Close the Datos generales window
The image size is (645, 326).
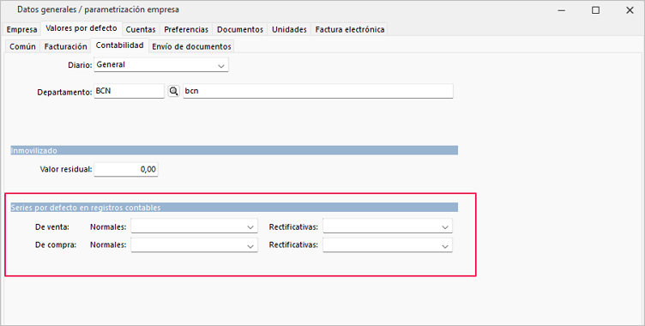point(630,10)
